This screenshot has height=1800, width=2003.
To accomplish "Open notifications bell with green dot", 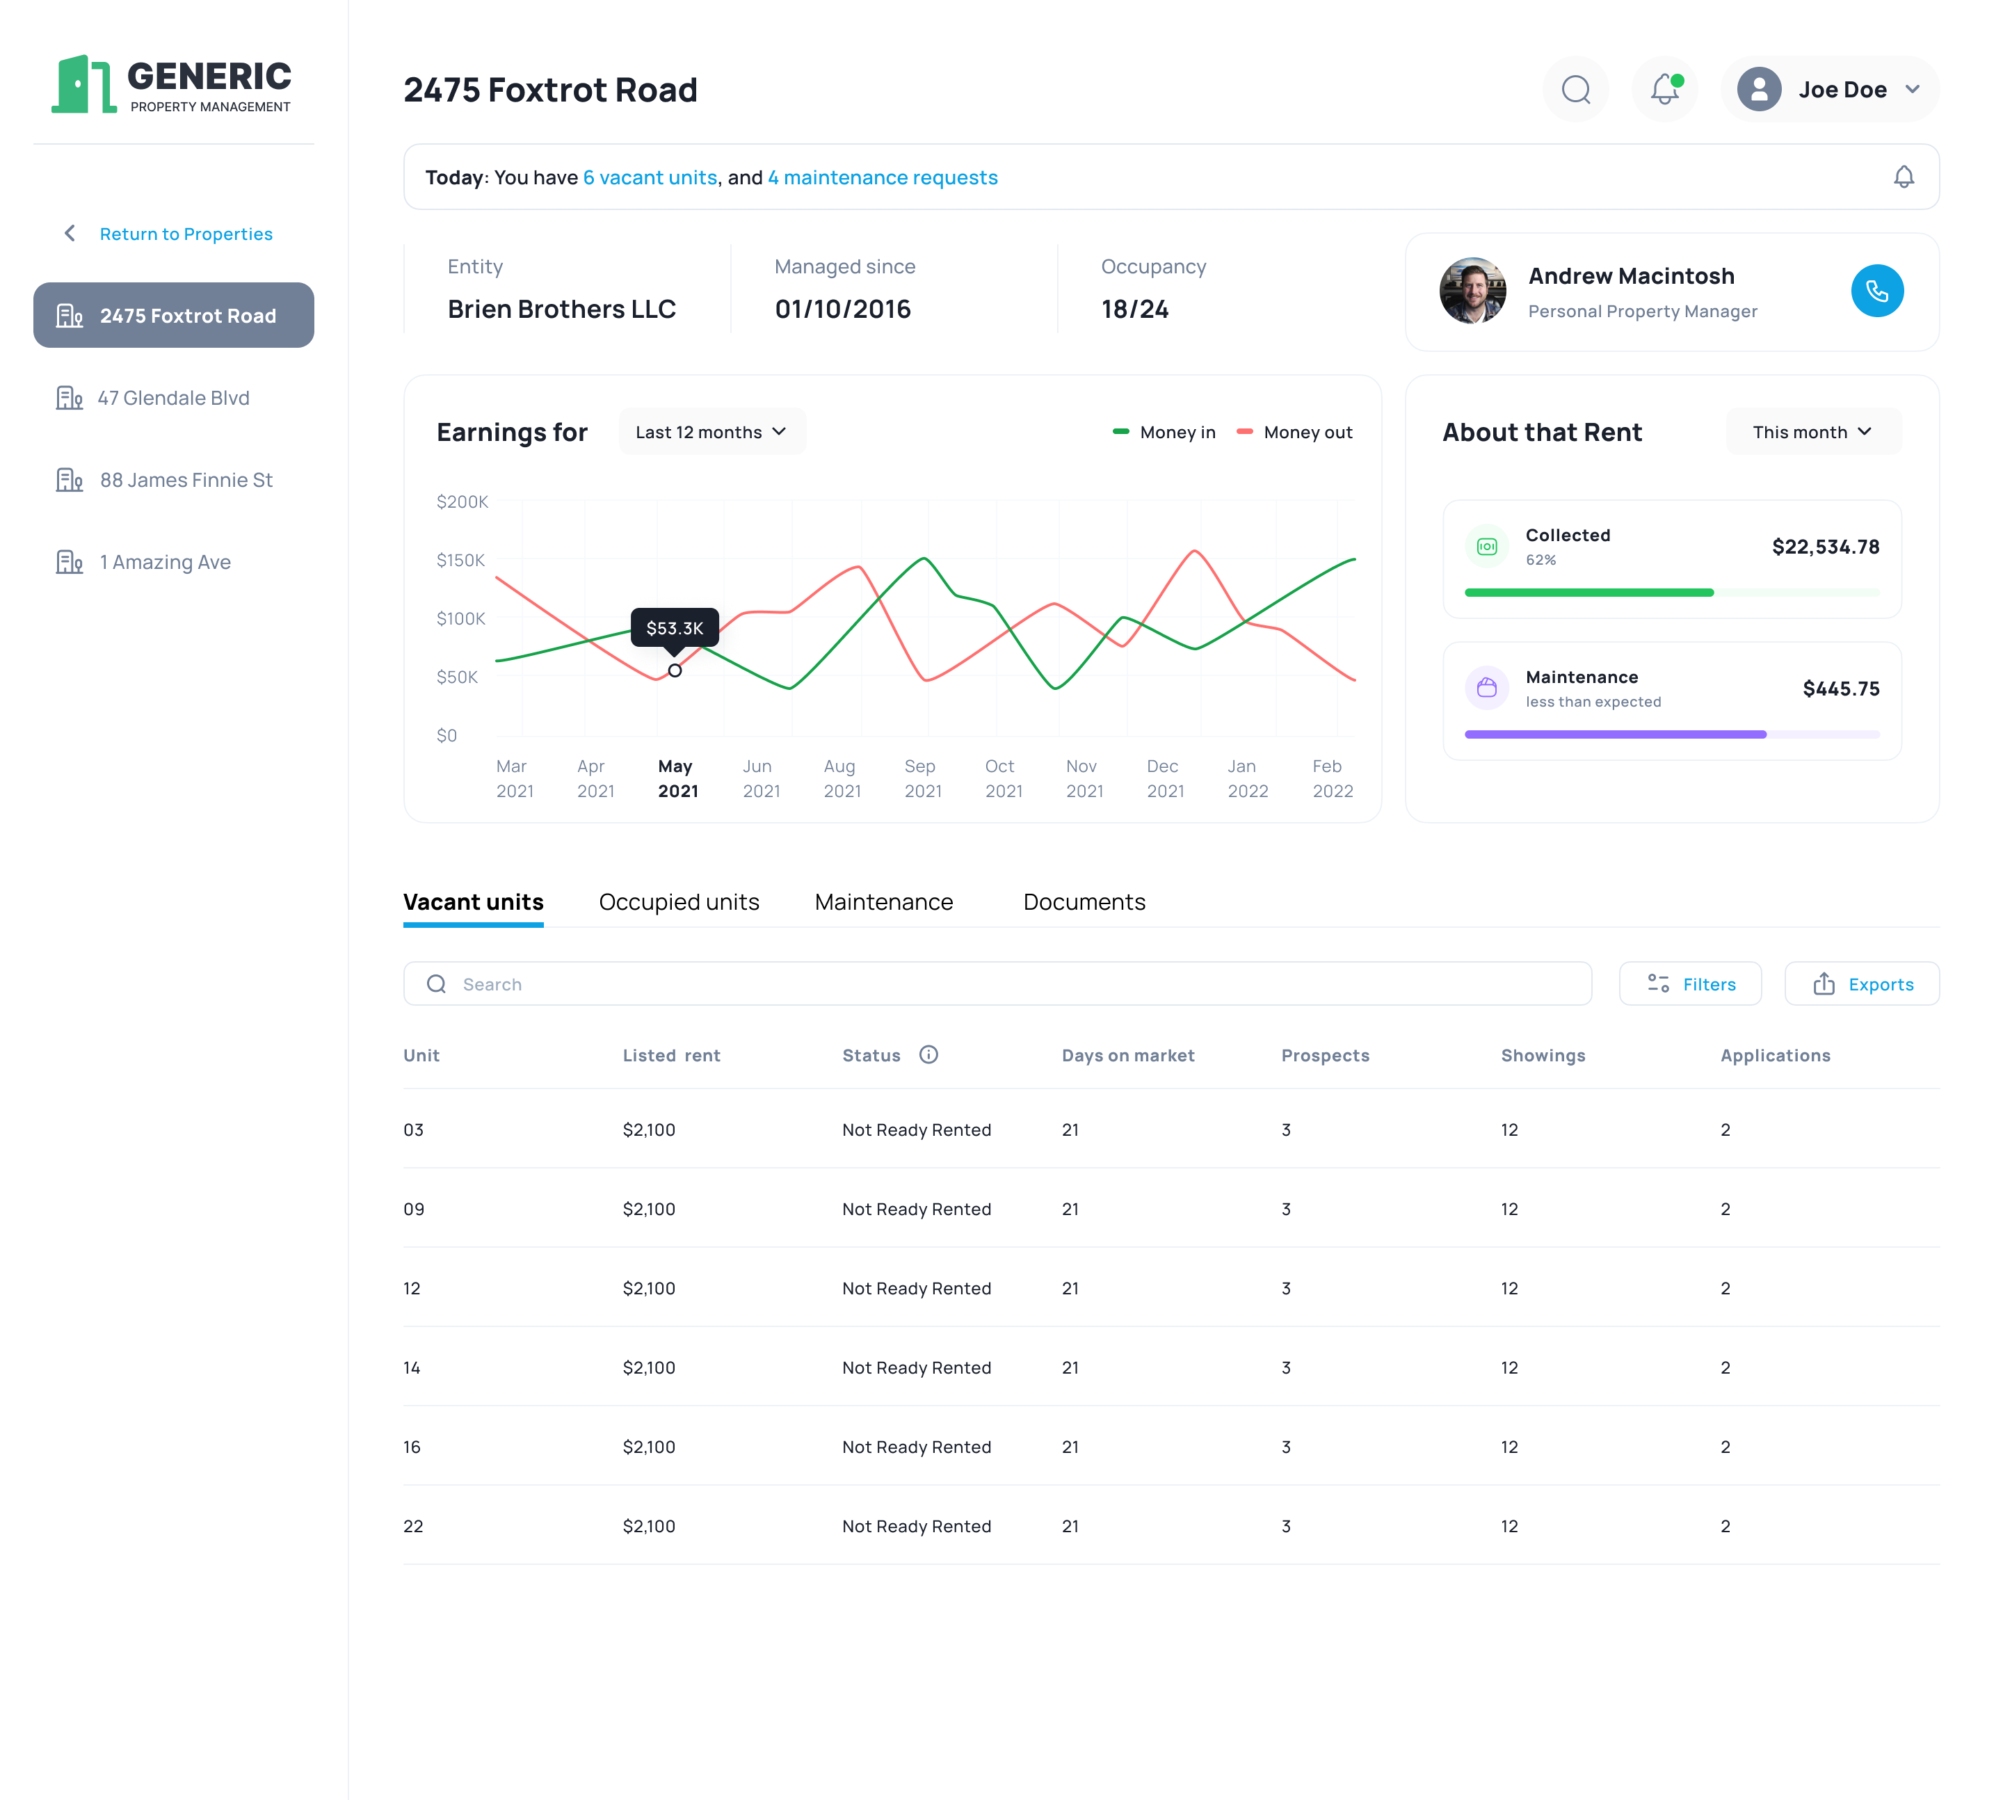I will (1664, 90).
